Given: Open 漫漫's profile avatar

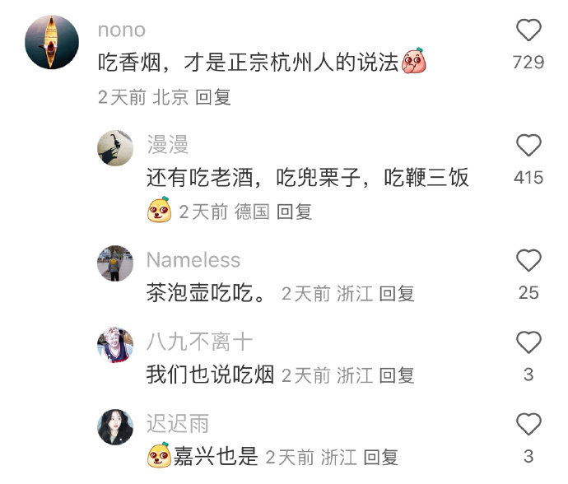Looking at the screenshot, I should click(x=115, y=148).
